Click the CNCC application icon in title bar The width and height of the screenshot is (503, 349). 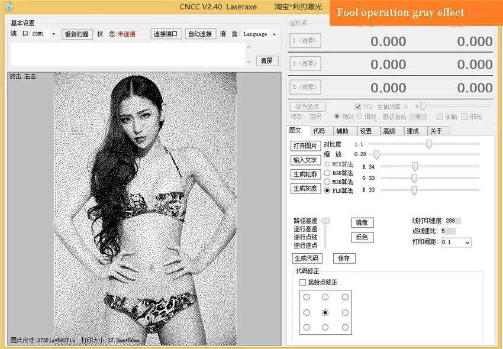pos(9,7)
